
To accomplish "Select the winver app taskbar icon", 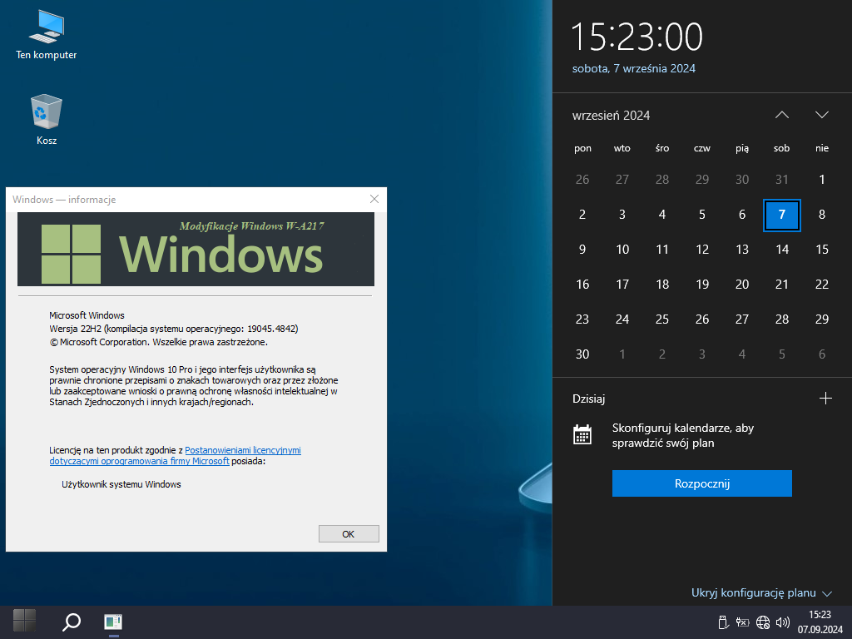I will [113, 622].
